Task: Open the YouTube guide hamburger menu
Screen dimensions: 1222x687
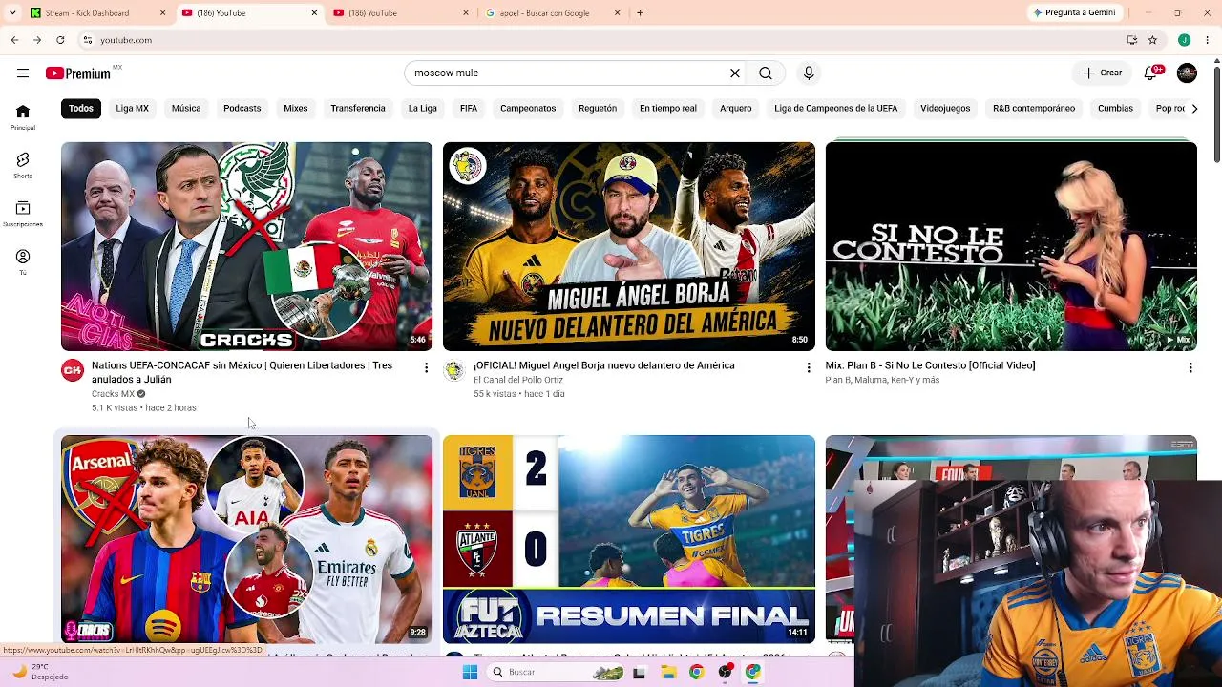Action: tap(23, 73)
